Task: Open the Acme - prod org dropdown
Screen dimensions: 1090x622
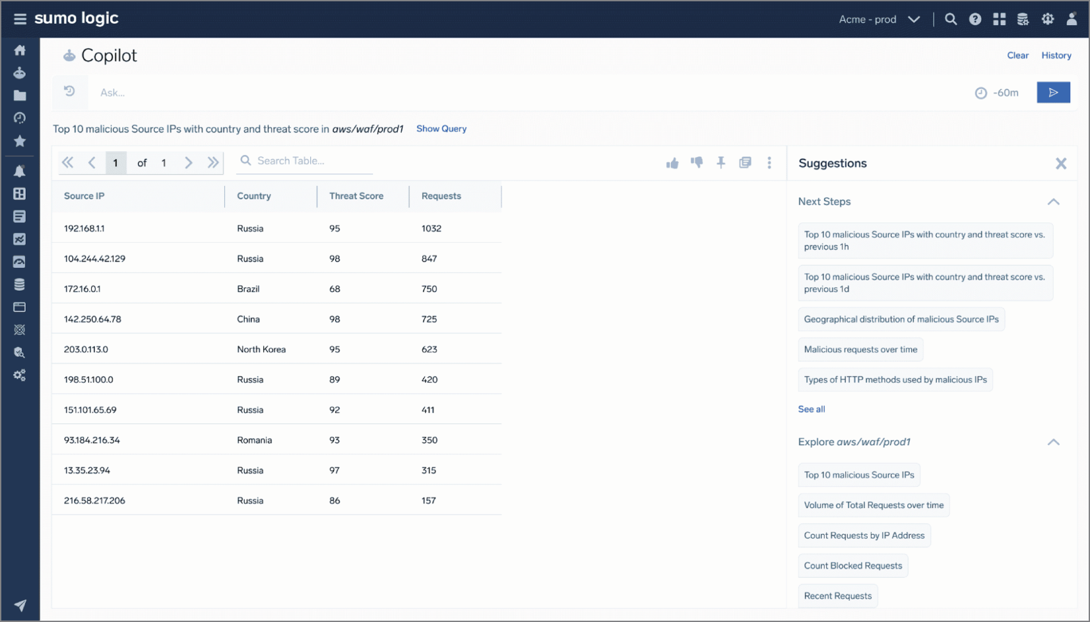Action: (x=878, y=19)
